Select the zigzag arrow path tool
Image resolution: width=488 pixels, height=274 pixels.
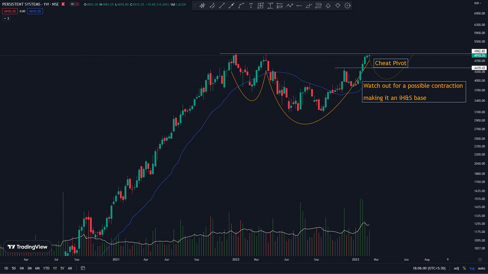pyautogui.click(x=290, y=6)
